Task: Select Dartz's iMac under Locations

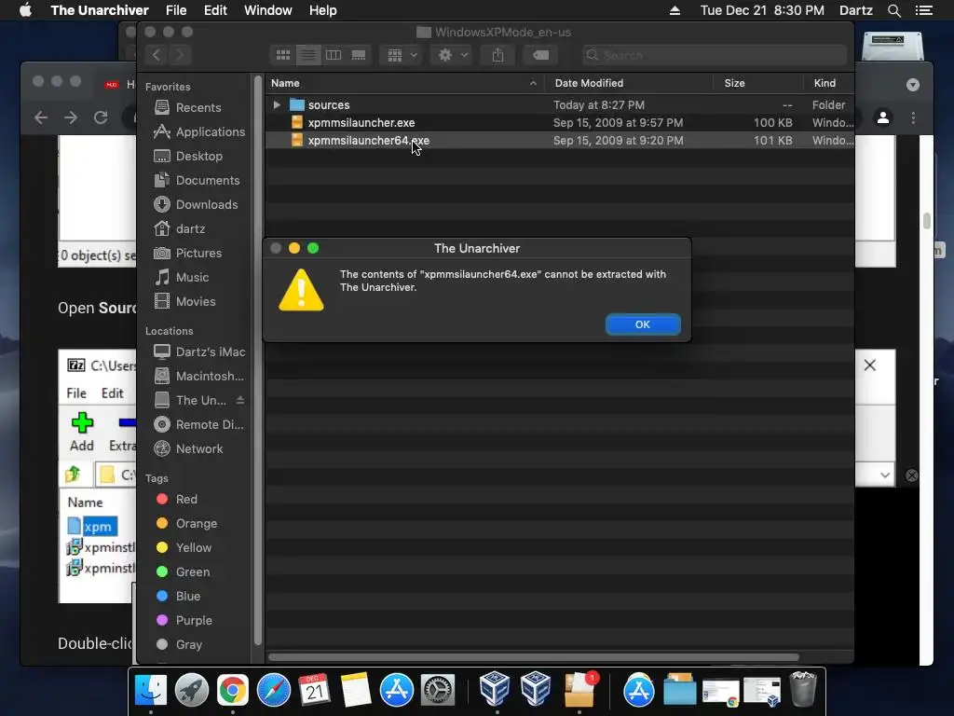Action: tap(199, 351)
